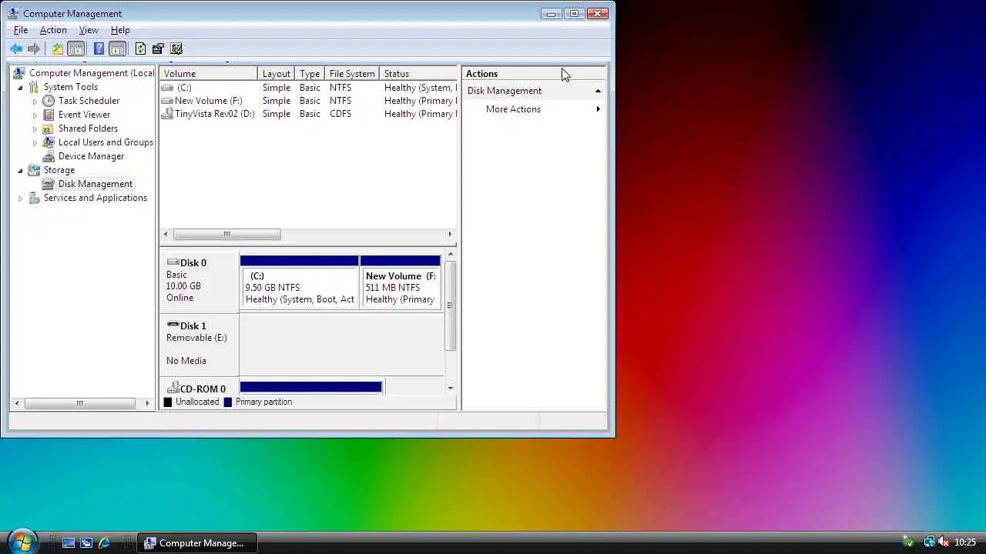Expand the Shared Folders node
986x554 pixels.
[x=35, y=128]
